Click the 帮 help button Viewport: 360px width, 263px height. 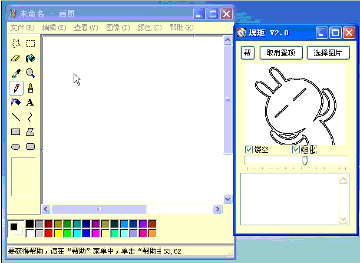247,53
